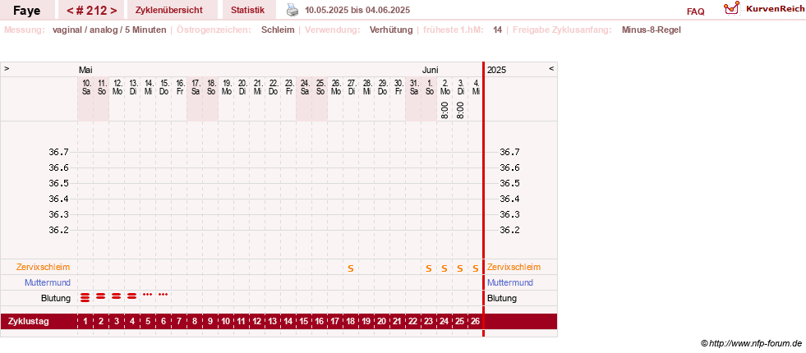Click the date header 17. Sa
The image size is (806, 353).
tap(196, 87)
